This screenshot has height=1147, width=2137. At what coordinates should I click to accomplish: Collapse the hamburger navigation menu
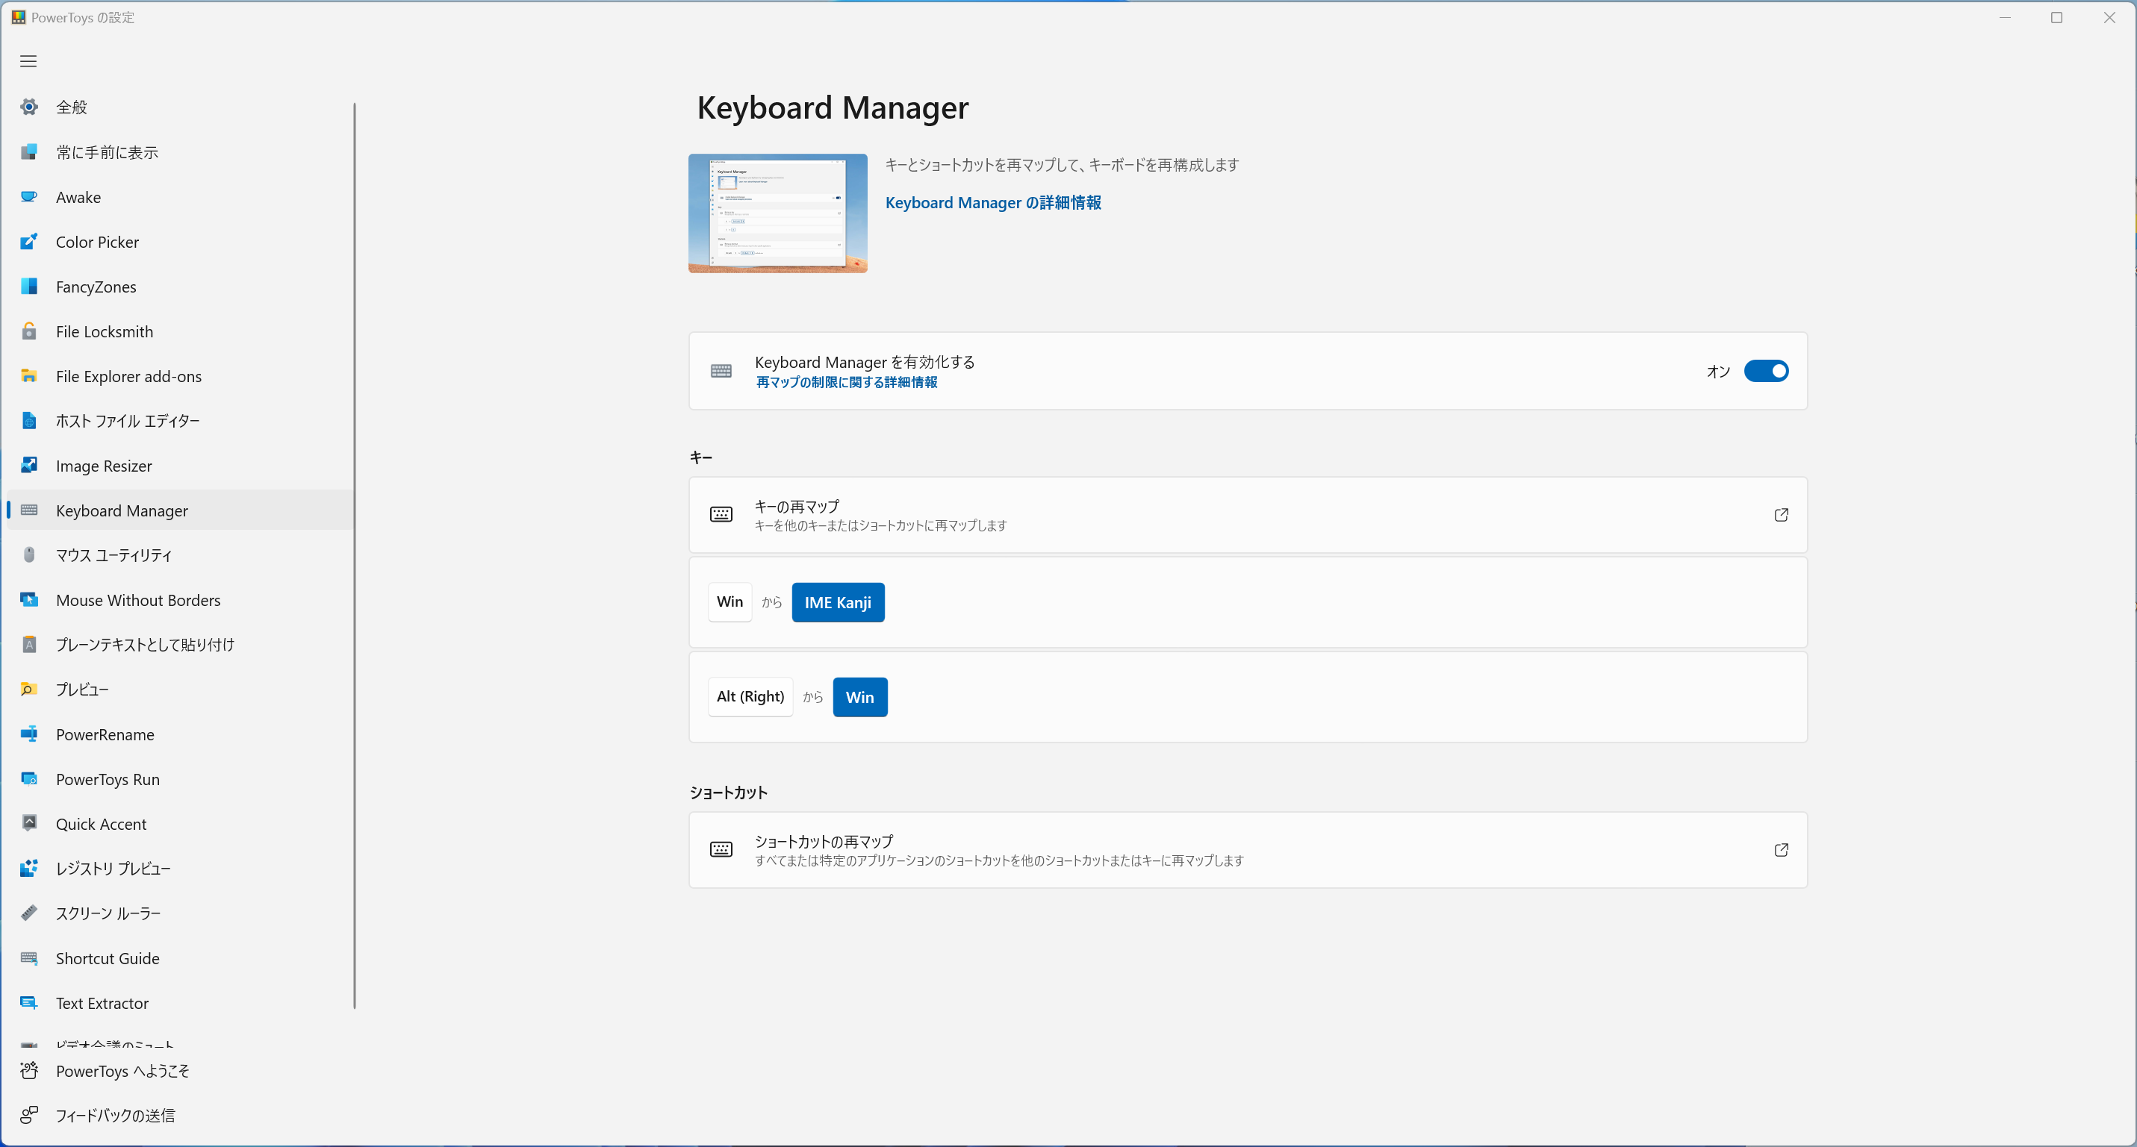click(x=28, y=61)
